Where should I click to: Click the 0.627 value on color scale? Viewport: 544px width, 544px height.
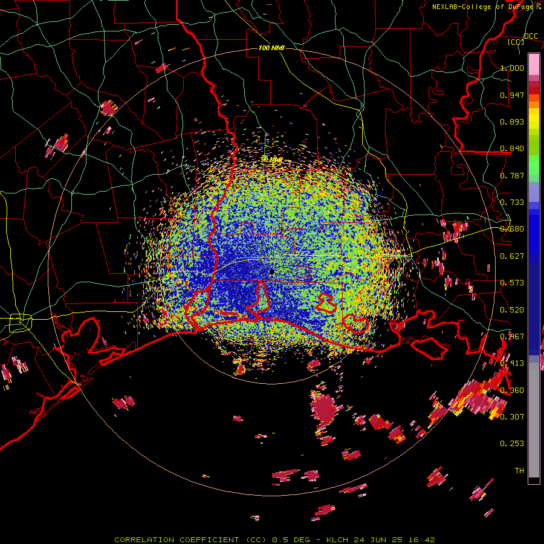[x=512, y=256]
